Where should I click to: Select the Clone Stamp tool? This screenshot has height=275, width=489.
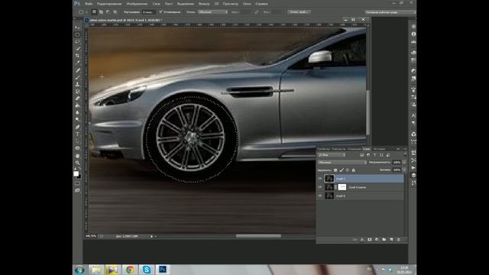pyautogui.click(x=77, y=85)
